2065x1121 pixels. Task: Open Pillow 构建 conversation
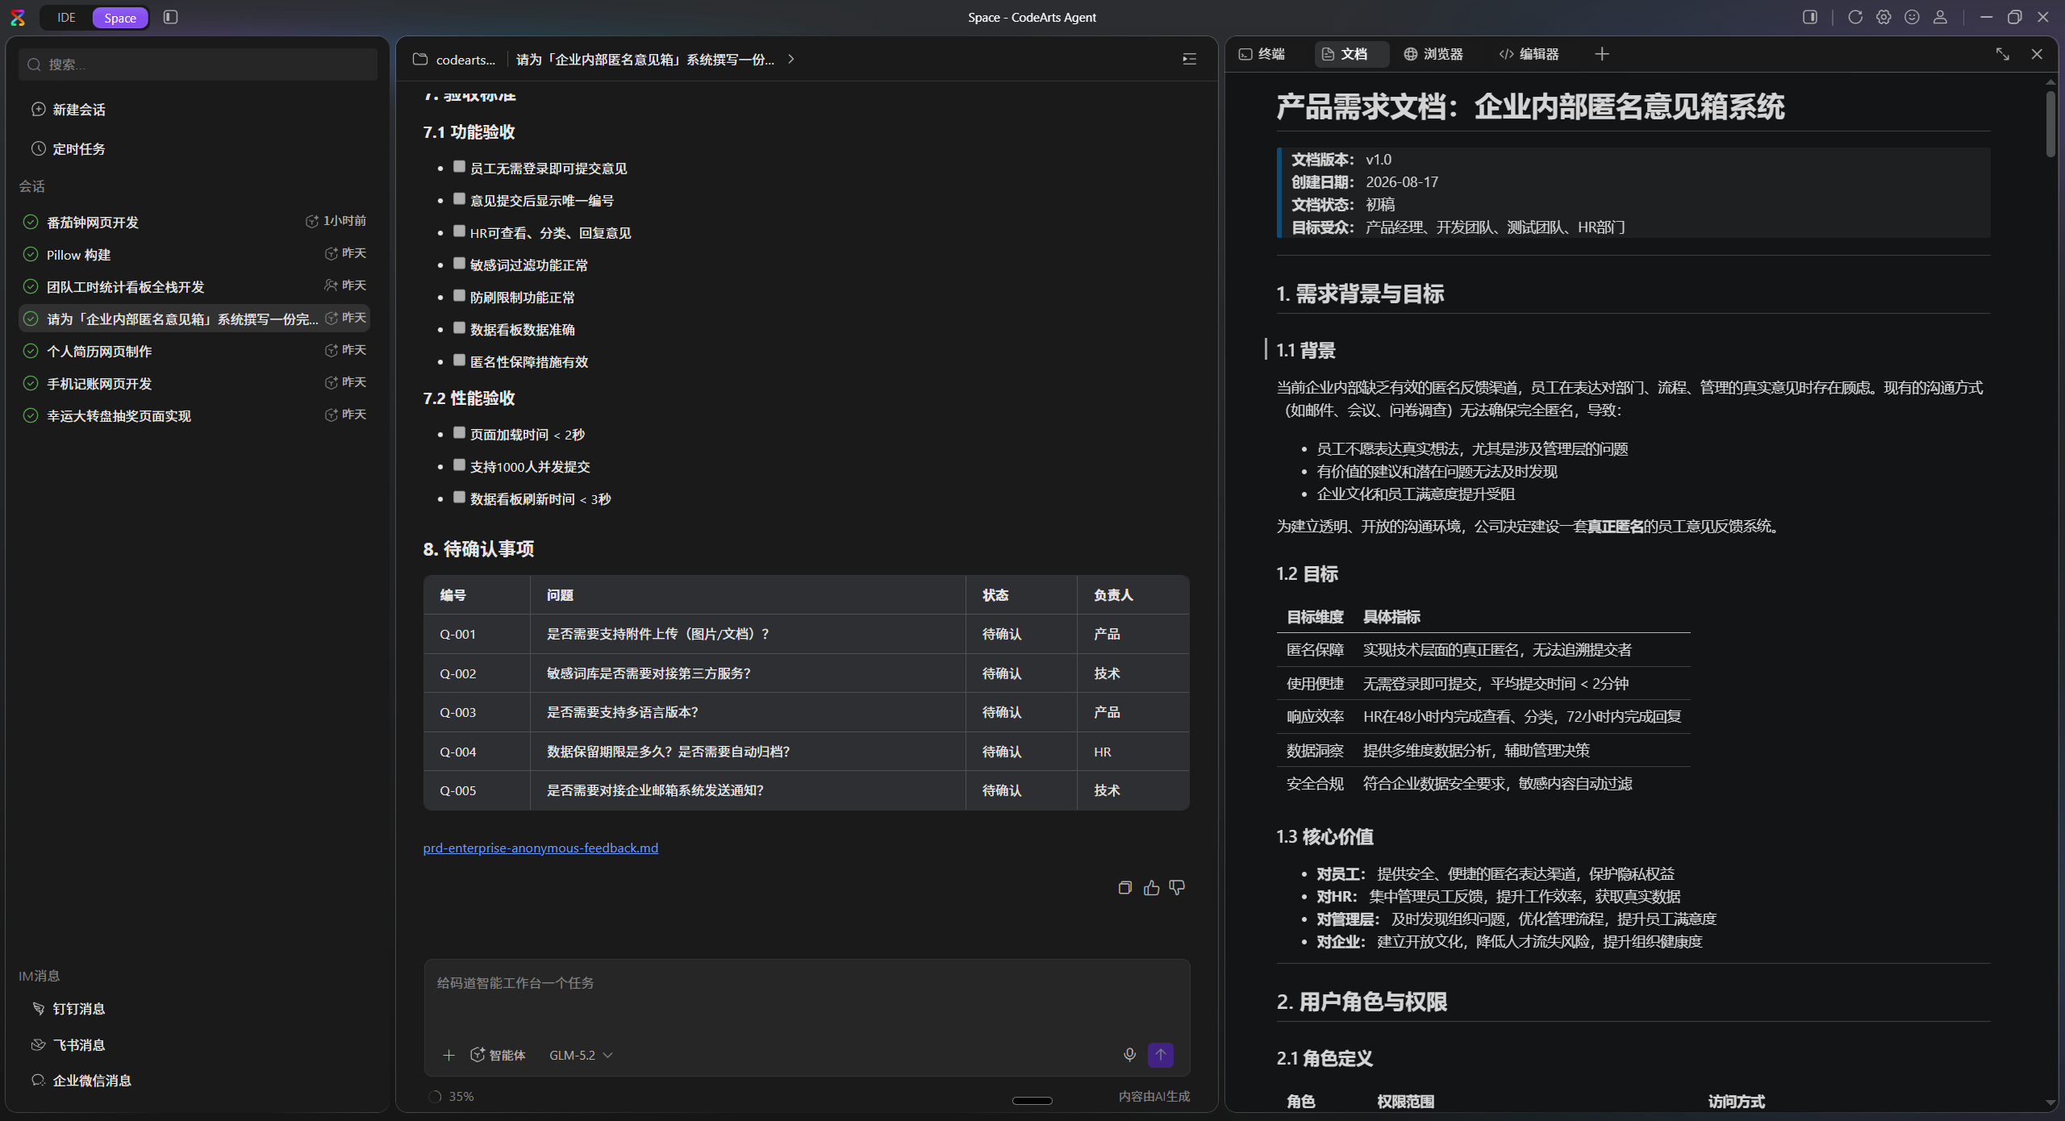[194, 254]
